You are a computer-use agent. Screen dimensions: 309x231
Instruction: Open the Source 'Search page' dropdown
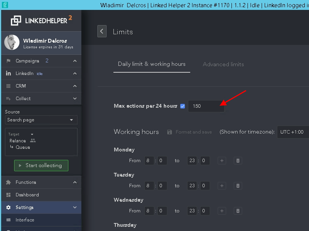(x=41, y=120)
